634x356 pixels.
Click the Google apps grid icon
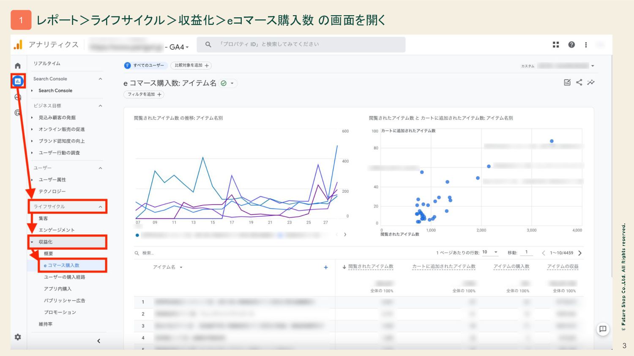[x=556, y=45]
